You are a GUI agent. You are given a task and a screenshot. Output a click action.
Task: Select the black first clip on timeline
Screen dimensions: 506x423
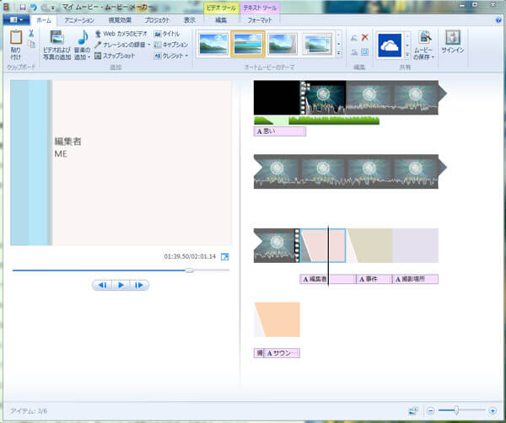tap(277, 98)
